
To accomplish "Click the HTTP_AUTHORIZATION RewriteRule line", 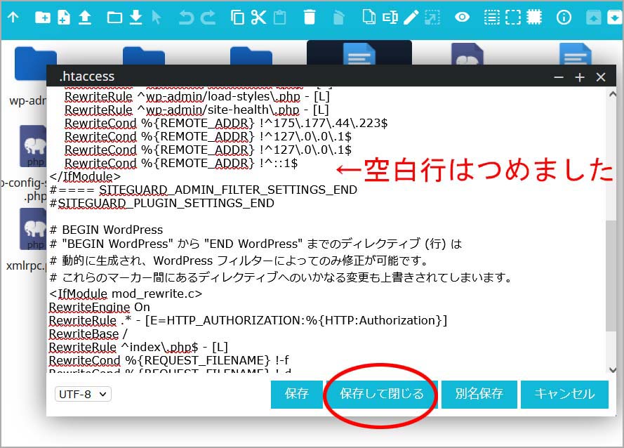I will click(x=248, y=321).
